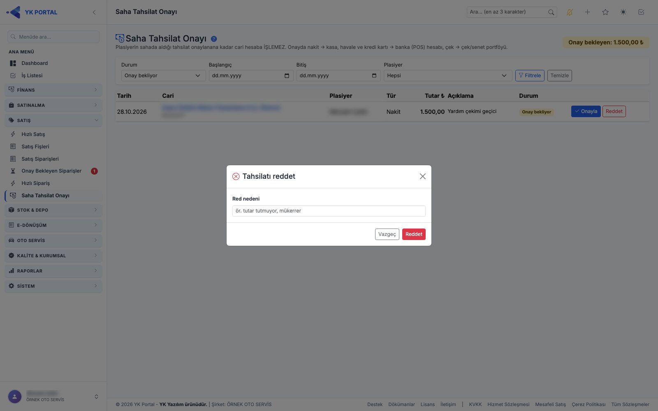Screen dimensions: 658x411
Task: Confirm with red Reddet dialog button
Action: pos(414,234)
